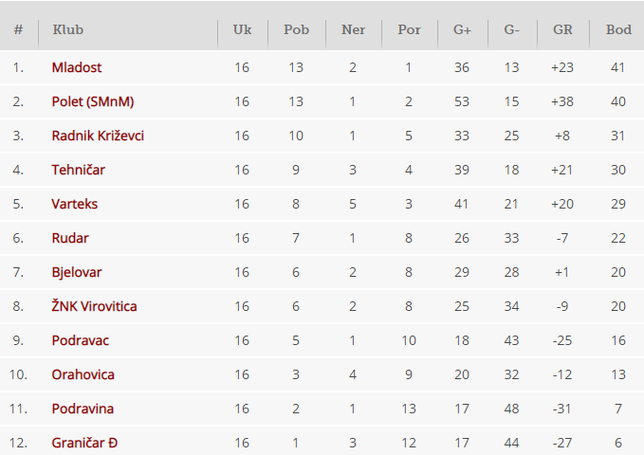Select ŽNK Virovitica in the table

(95, 306)
